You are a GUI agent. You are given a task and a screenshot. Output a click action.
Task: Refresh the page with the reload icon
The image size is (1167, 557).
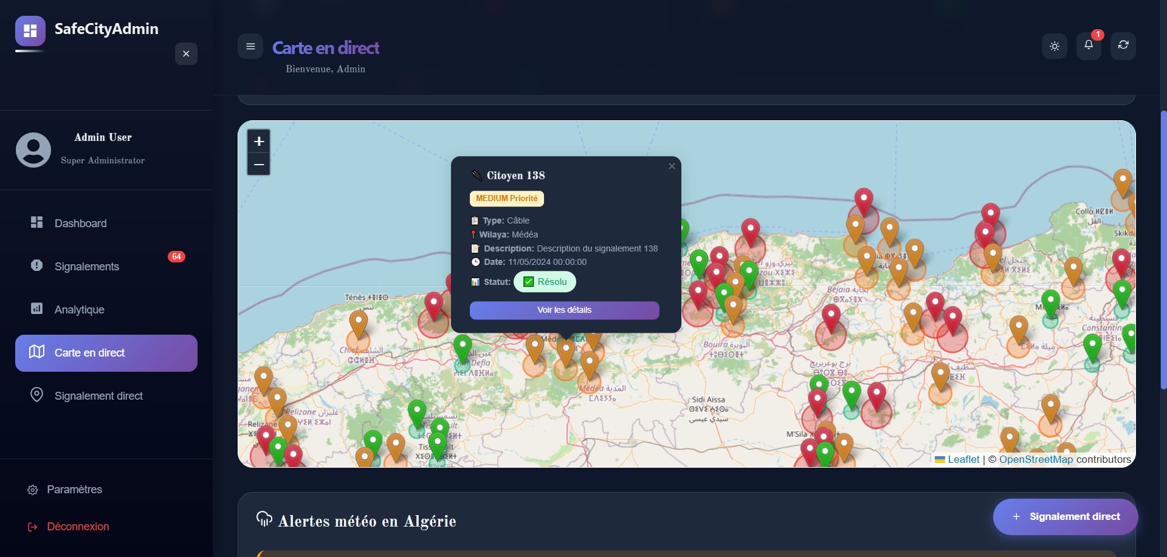click(1123, 45)
